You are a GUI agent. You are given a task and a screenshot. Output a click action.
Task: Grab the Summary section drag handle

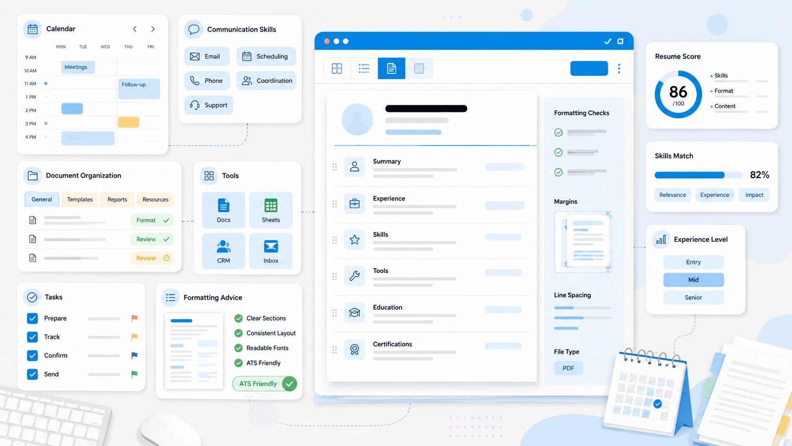[334, 167]
